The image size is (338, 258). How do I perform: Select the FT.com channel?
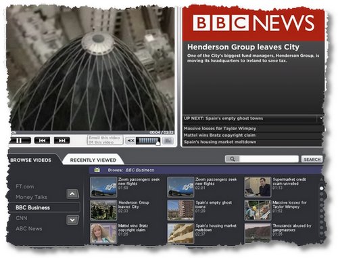(25, 187)
